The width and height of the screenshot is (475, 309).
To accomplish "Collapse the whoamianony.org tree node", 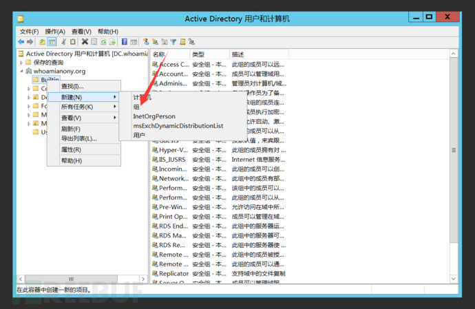I will 21,71.
